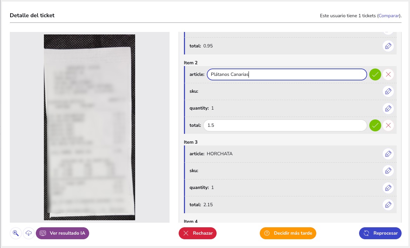Edit the HORCHATA article in Item 3
This screenshot has height=248, width=410.
388,154
